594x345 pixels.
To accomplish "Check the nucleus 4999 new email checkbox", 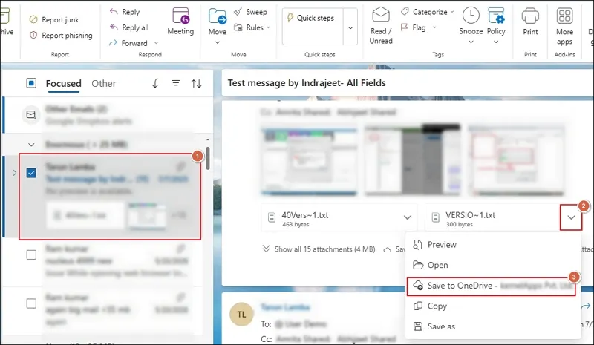I will coord(31,254).
